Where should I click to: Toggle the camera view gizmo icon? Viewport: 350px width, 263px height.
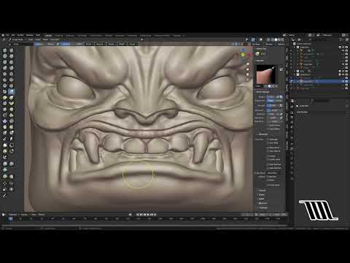click(248, 75)
